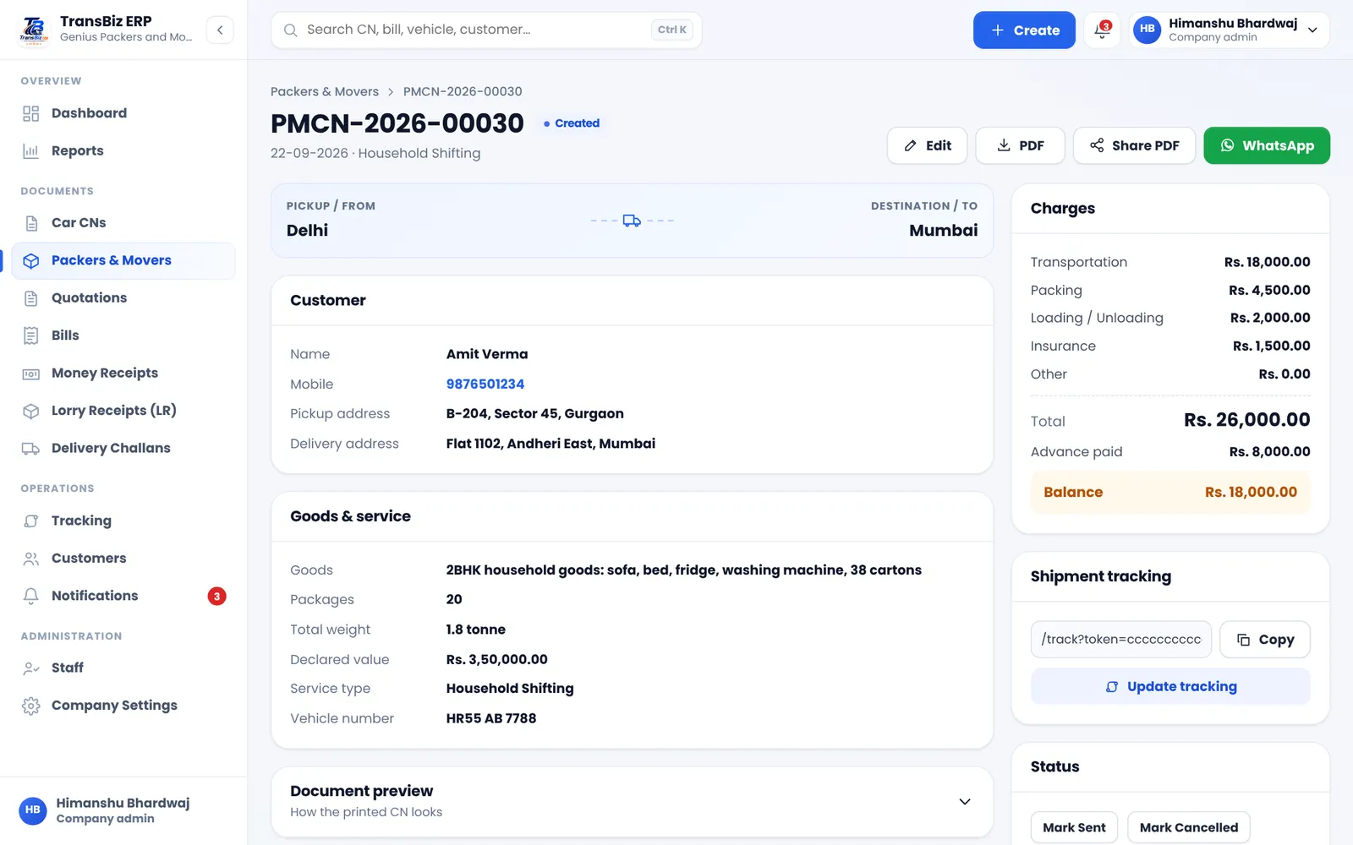The height and width of the screenshot is (845, 1353).
Task: Click the red notification count badge in sidebar
Action: (x=217, y=596)
